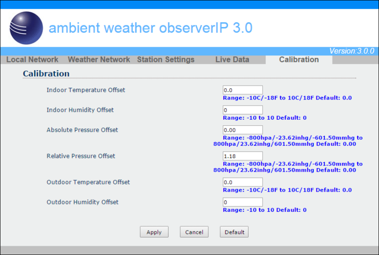The image size is (379, 255).
Task: Click the range hint under Relative Pressure Offset
Action: [x=288, y=167]
